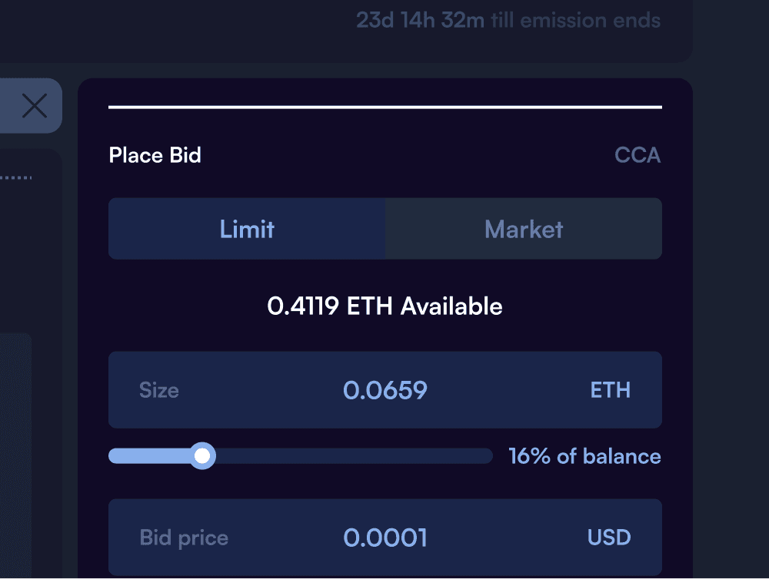Click the 0.4119 ETH Available balance text
The height and width of the screenshot is (579, 769).
tap(385, 306)
